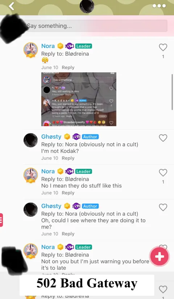Open Nora's profile avatar on top comment

[30, 50]
